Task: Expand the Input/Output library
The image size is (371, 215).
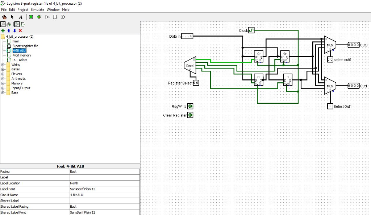Action: pyautogui.click(x=3, y=88)
